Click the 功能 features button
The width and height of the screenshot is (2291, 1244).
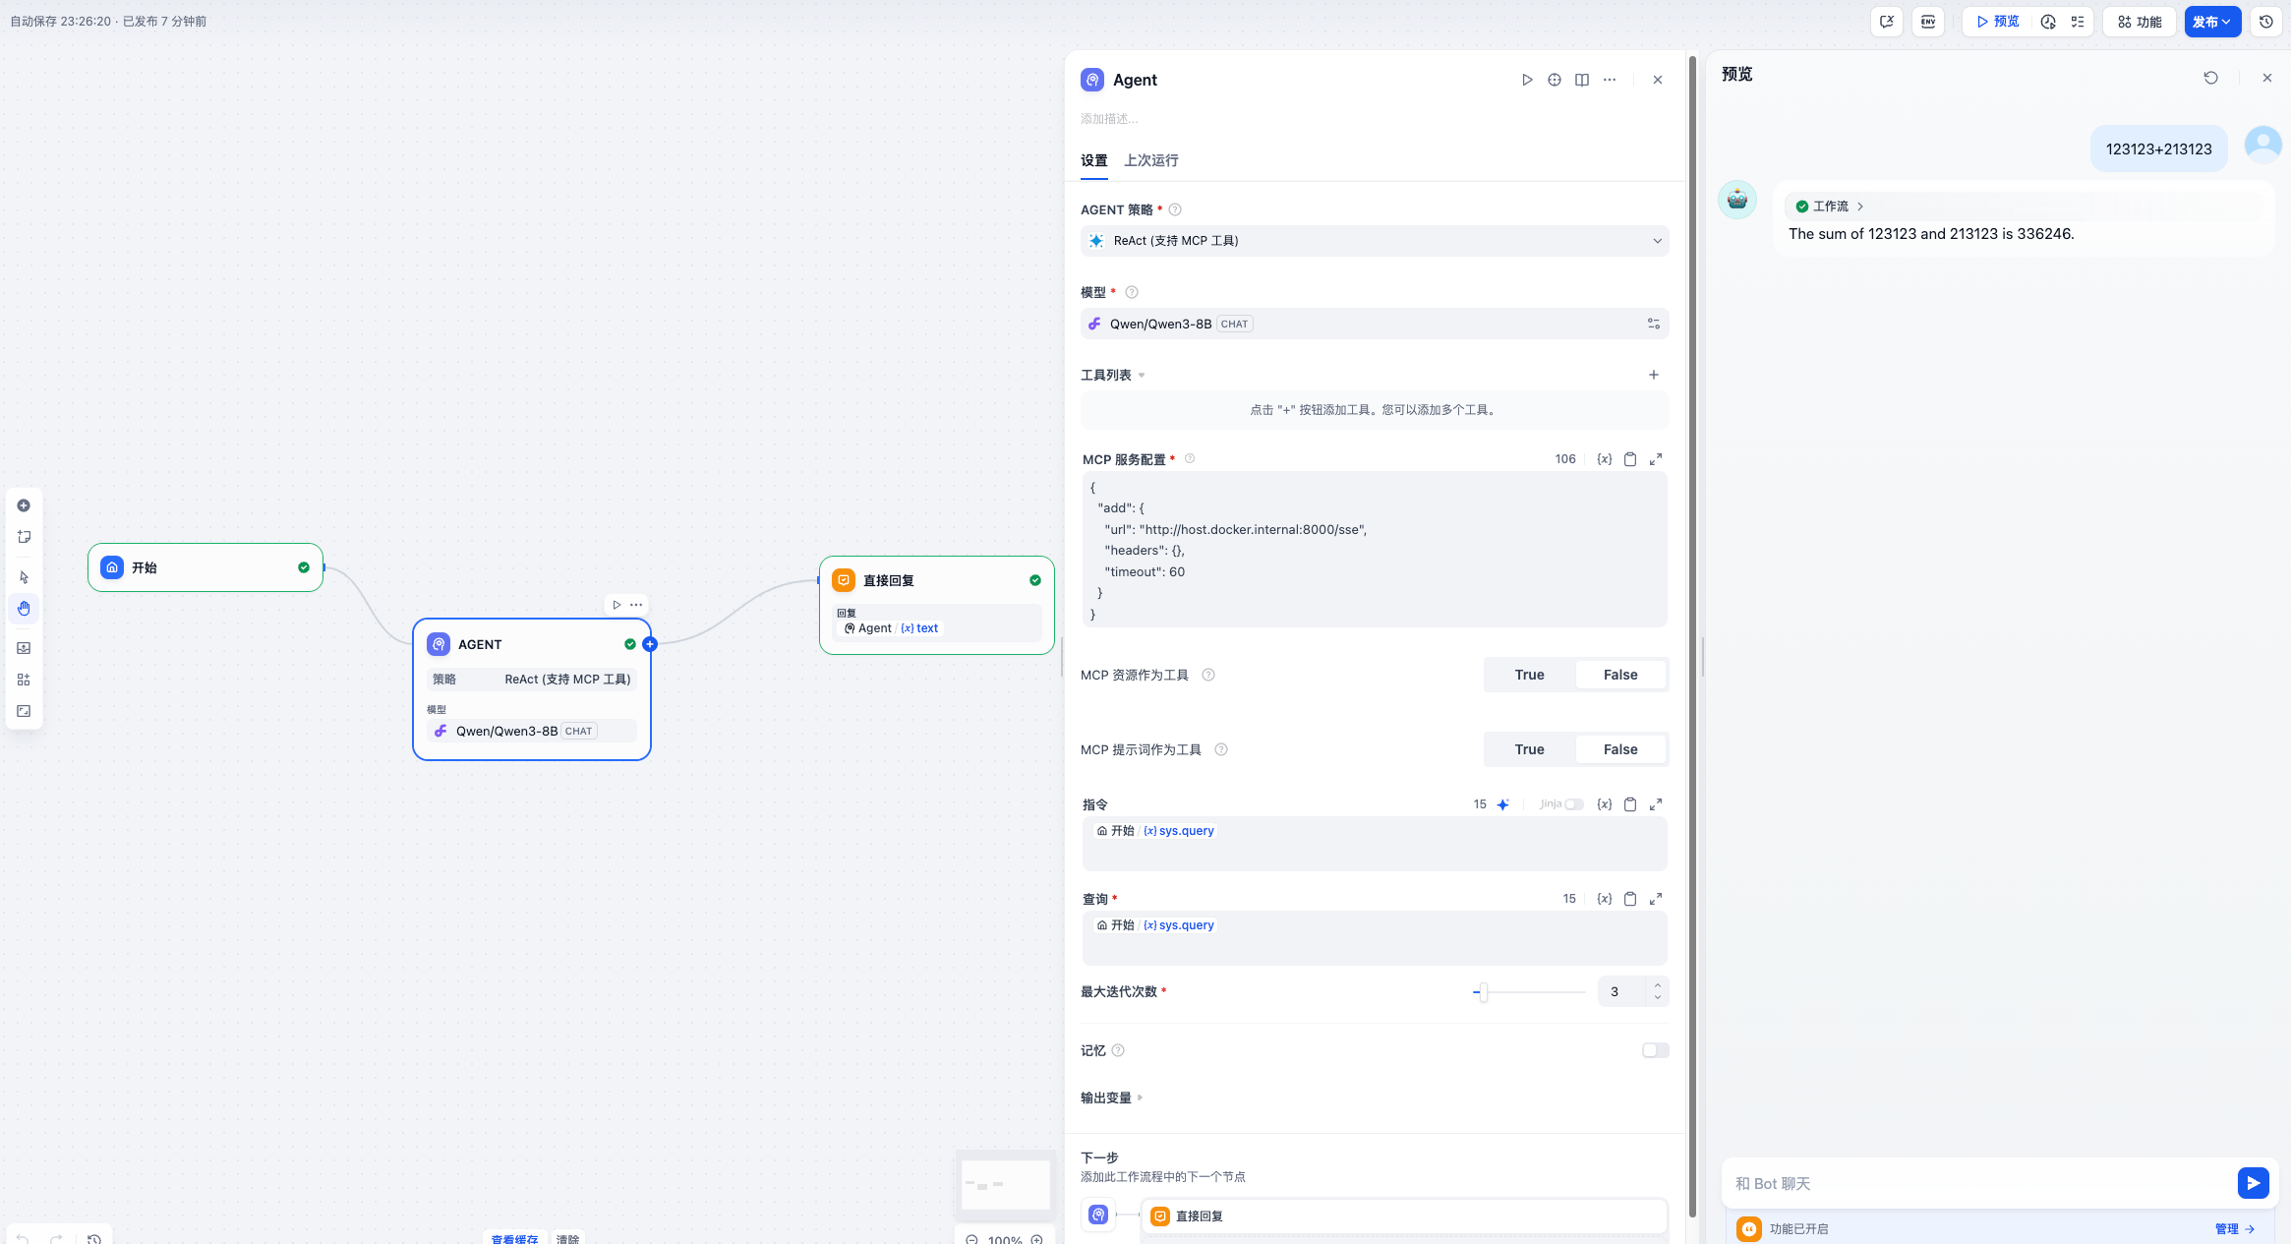point(2139,22)
